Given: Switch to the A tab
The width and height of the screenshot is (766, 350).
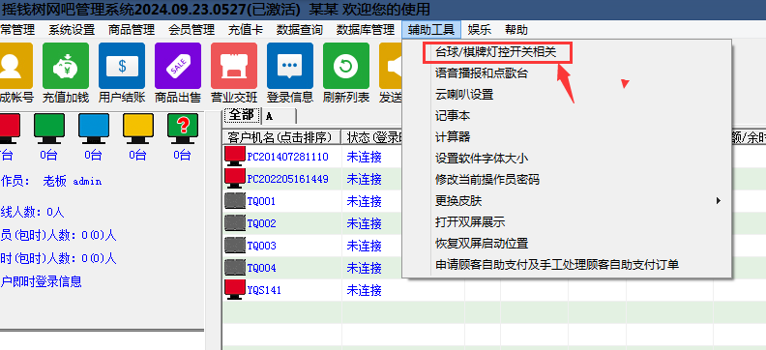Looking at the screenshot, I should pos(280,116).
